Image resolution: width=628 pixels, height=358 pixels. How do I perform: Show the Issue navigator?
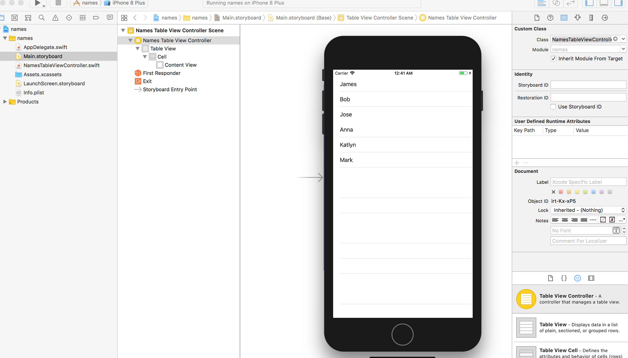(x=55, y=18)
